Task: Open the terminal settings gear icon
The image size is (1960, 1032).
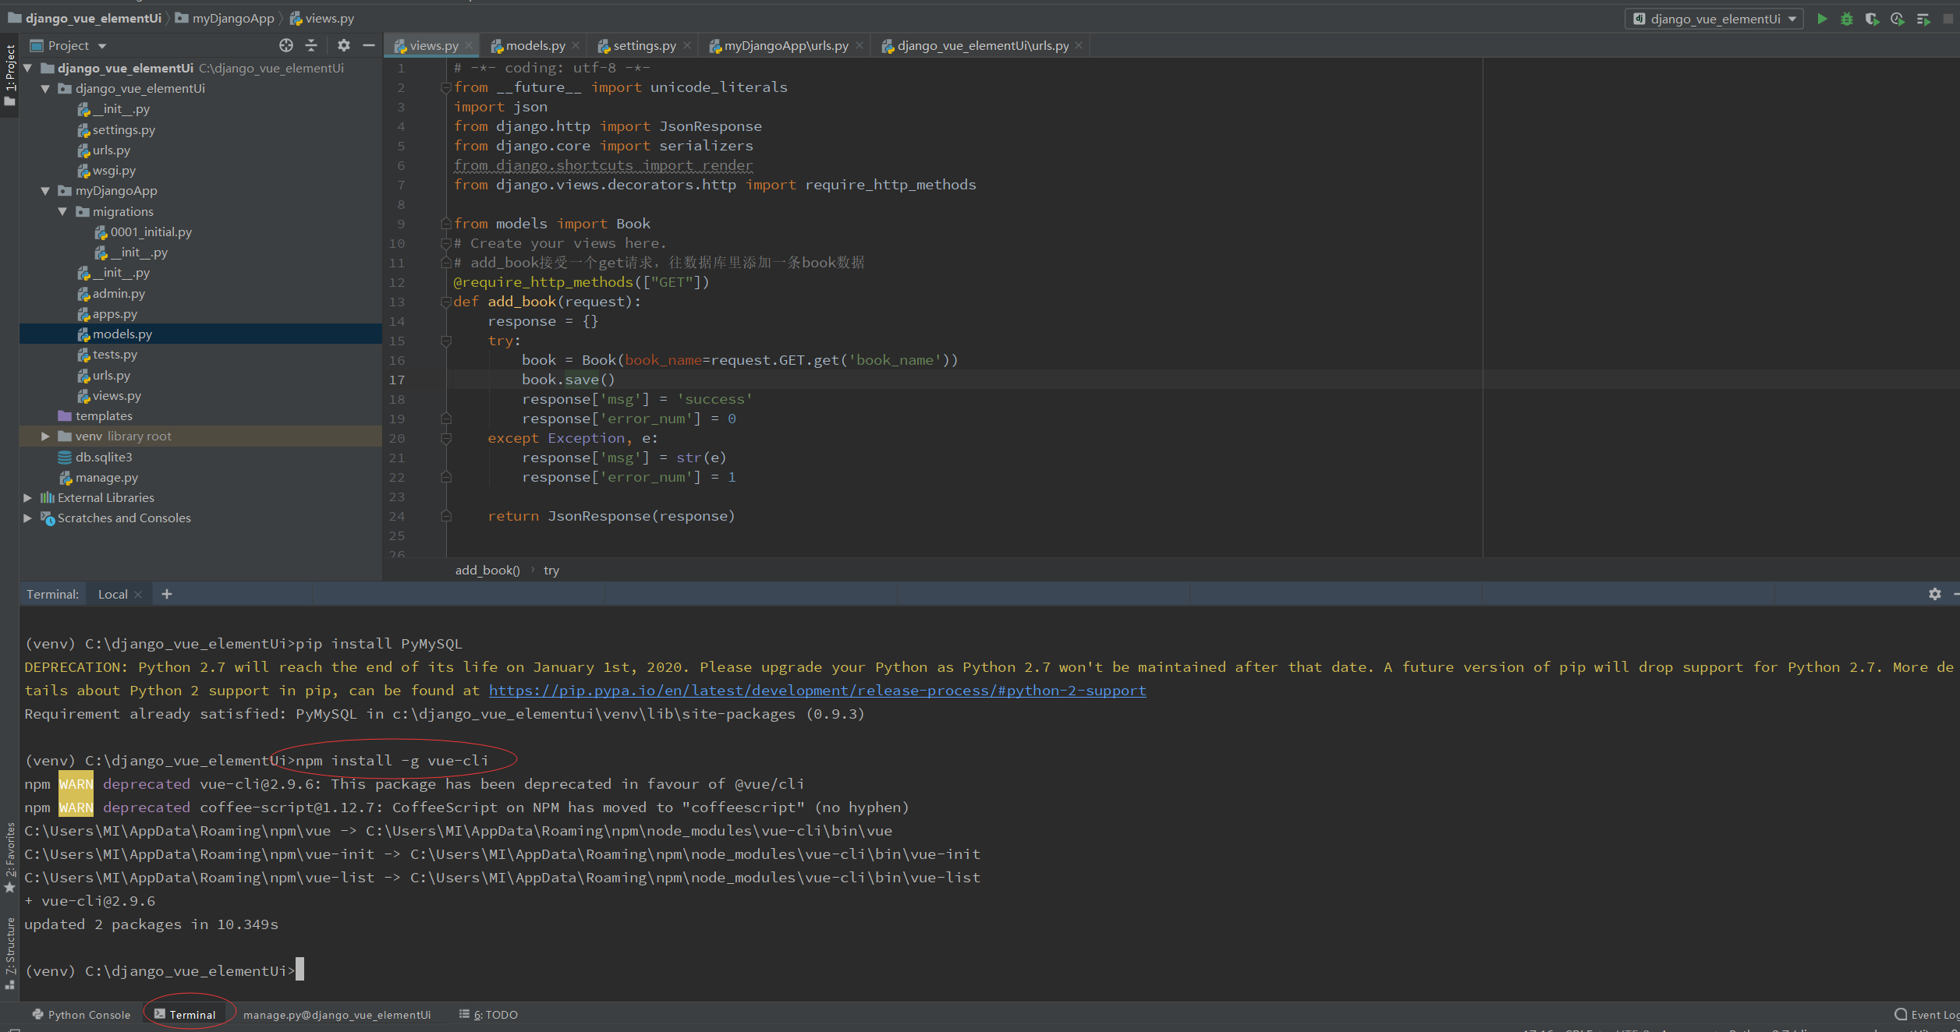Action: tap(1934, 594)
